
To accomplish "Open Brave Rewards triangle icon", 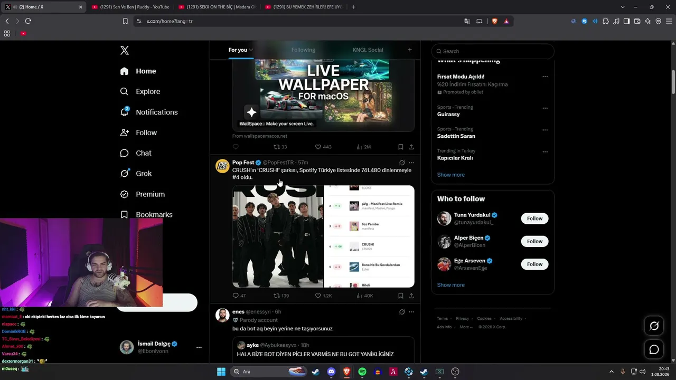I will 506,21.
